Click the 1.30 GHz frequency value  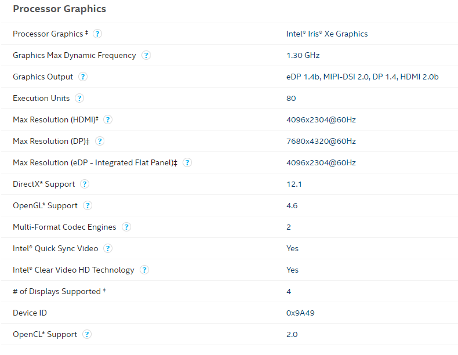coord(303,56)
